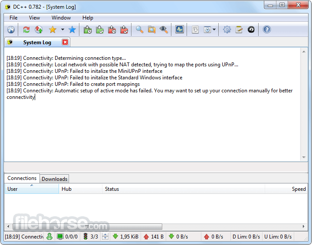Viewport: 312px width, 245px height.
Task: Open the Download Queue icon
Action: click(x=88, y=30)
